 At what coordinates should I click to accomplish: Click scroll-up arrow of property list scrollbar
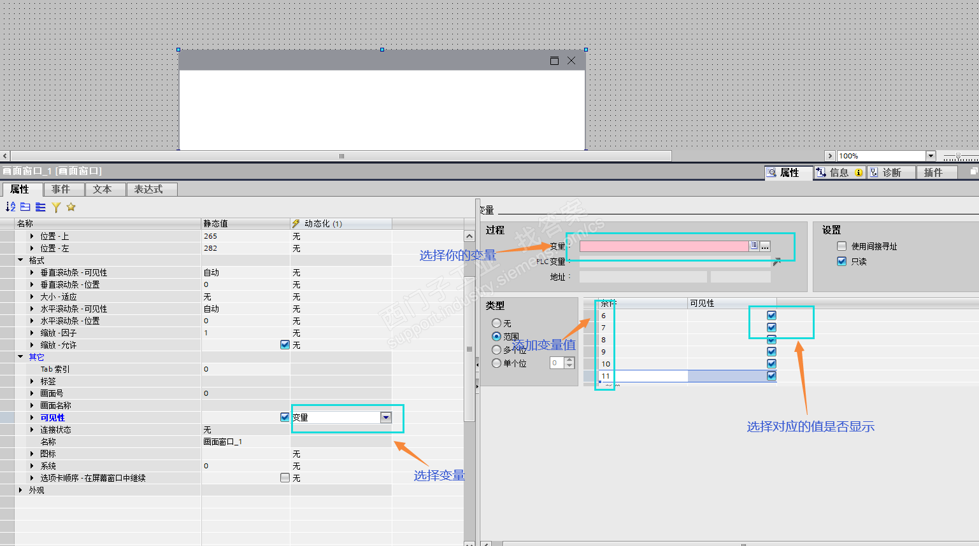469,236
